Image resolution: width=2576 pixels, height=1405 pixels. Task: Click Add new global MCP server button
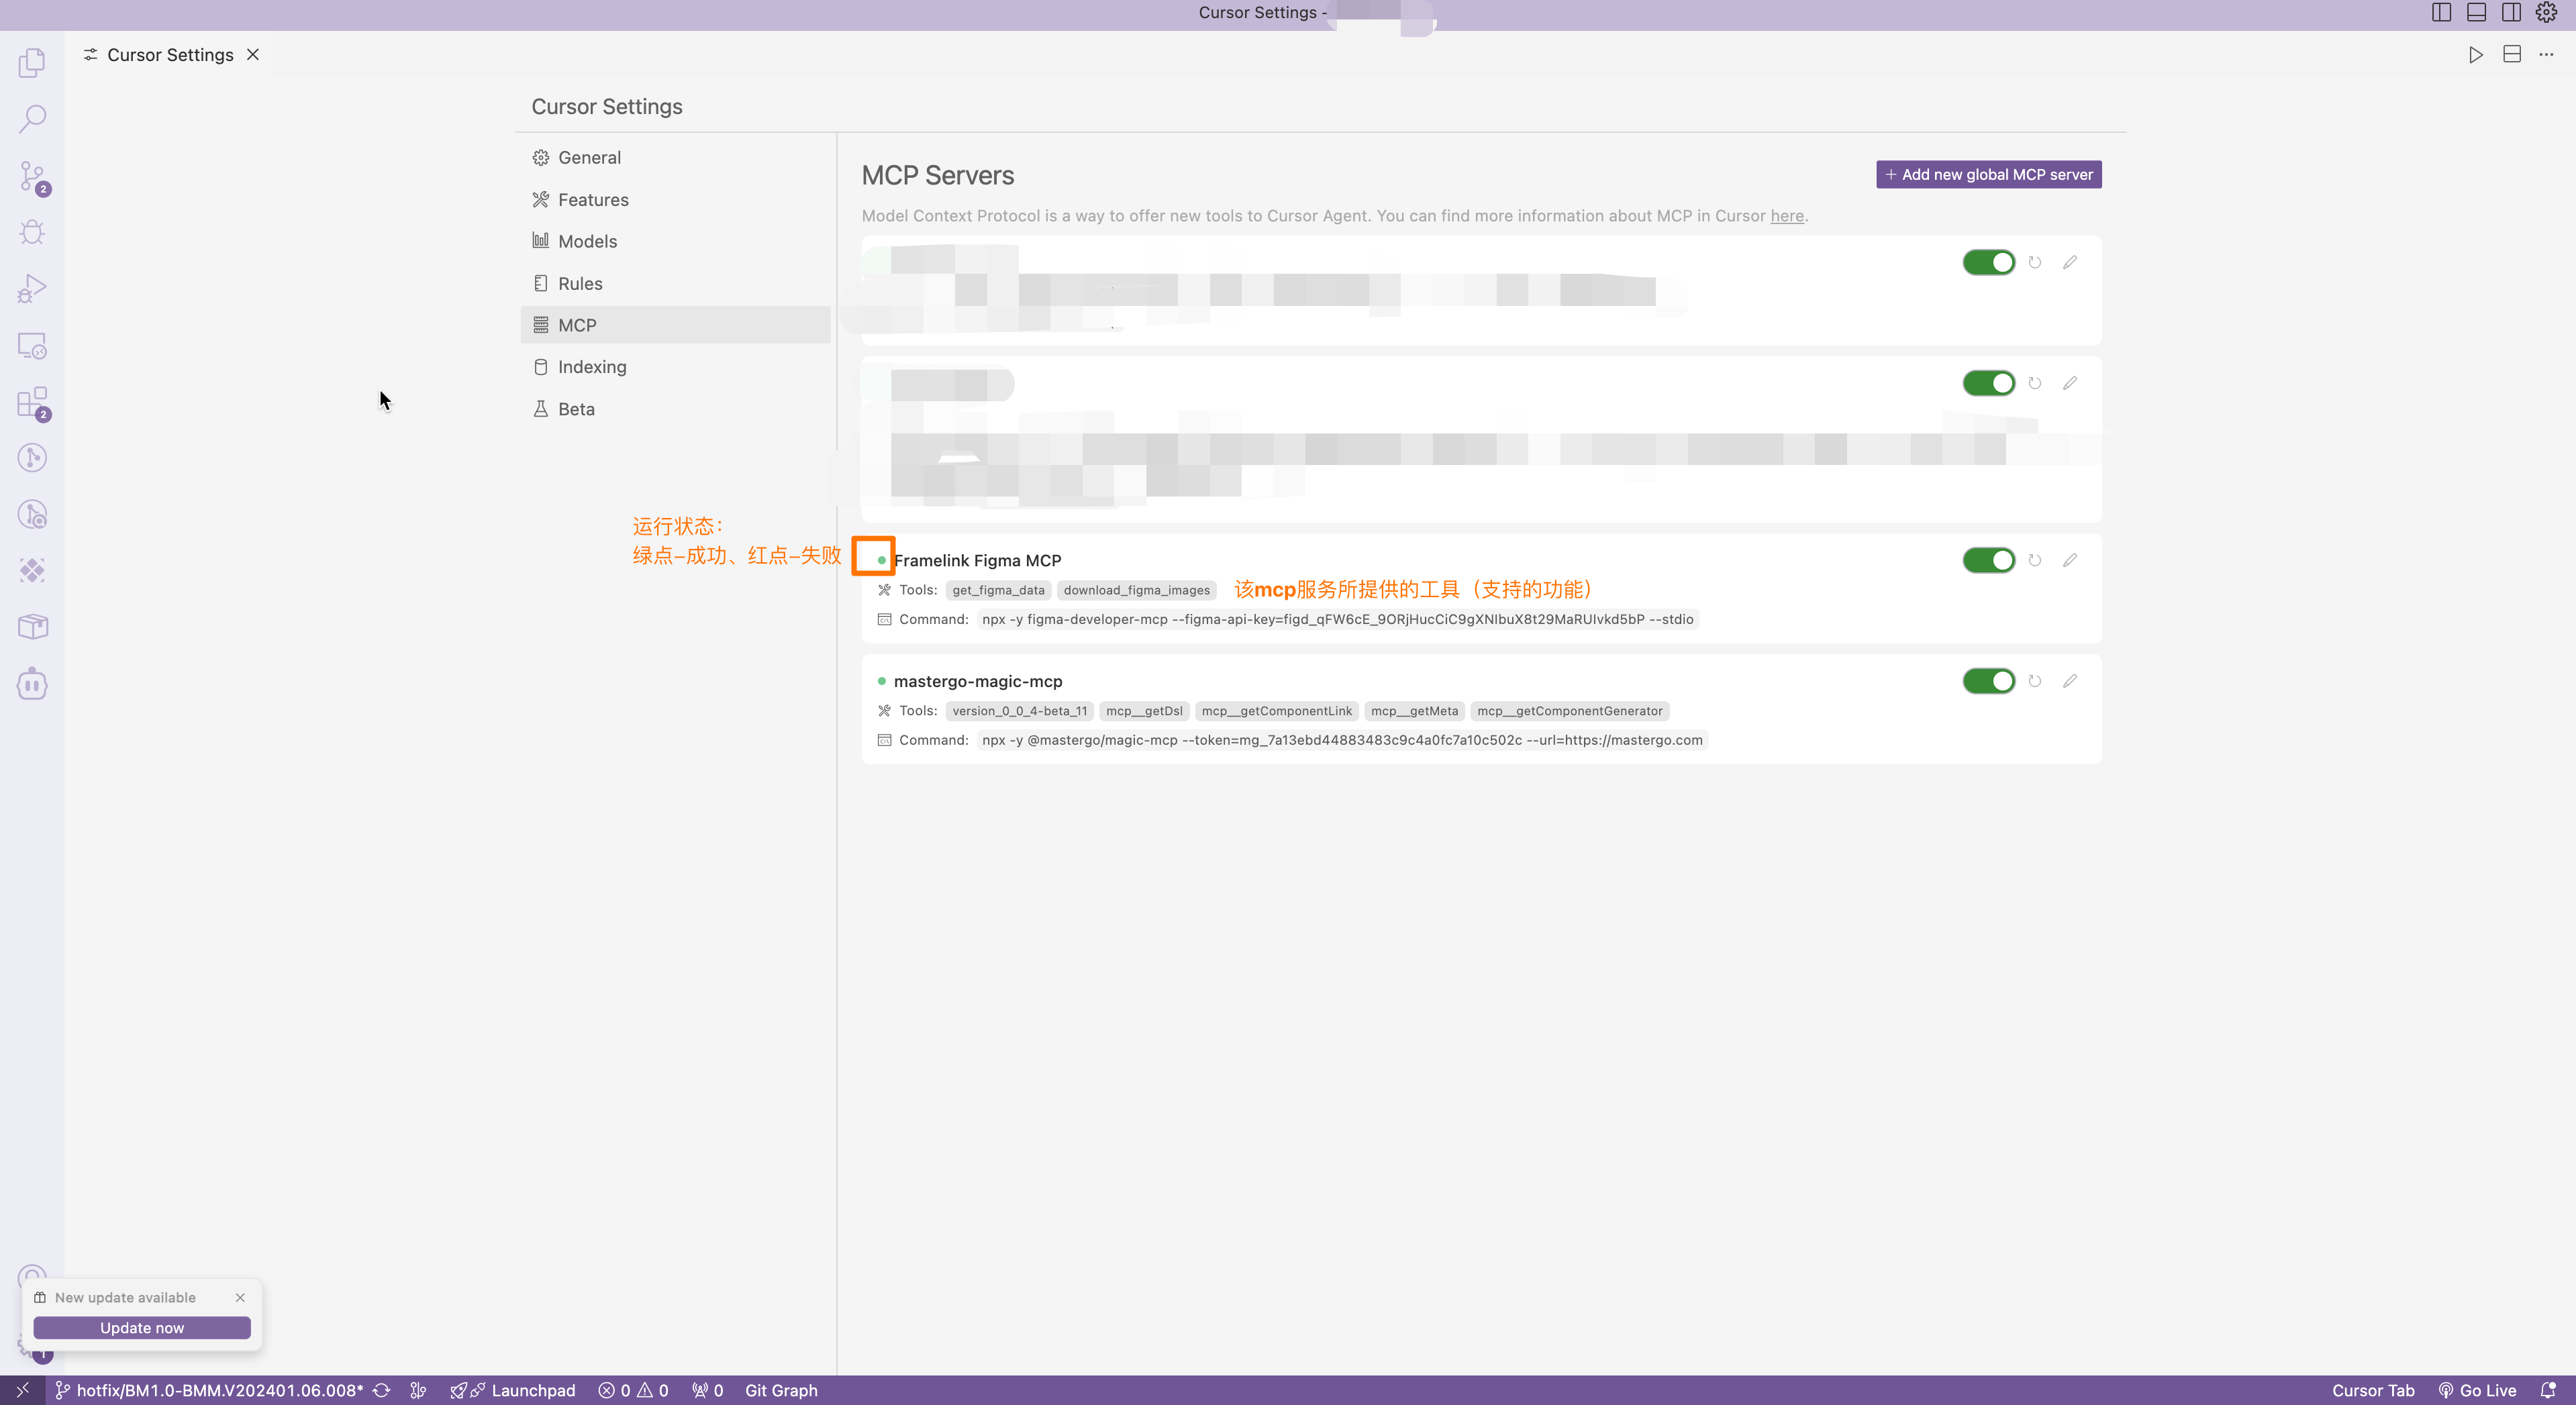[x=1988, y=174]
